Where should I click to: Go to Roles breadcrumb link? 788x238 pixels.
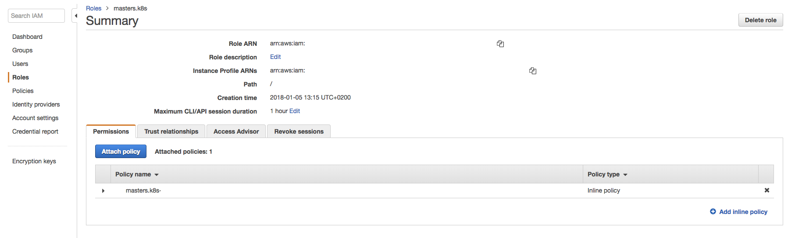coord(93,8)
